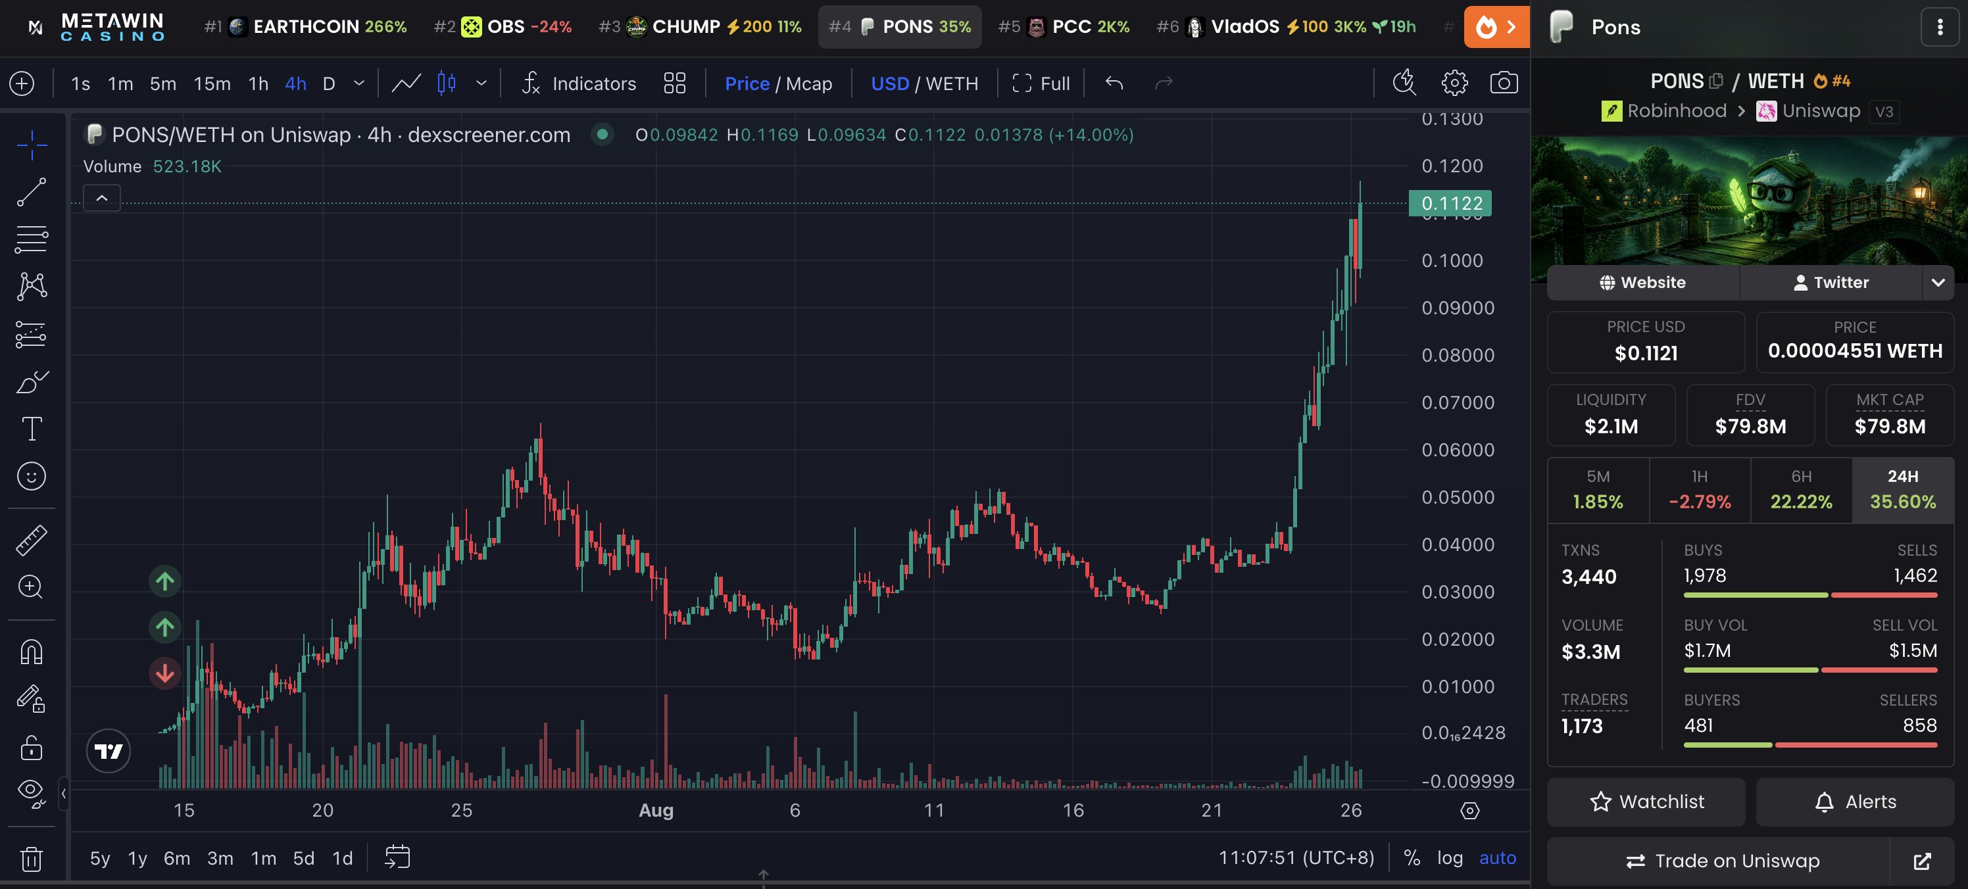This screenshot has height=889, width=1968.
Task: Add a pair with the plus circle icon
Action: [x=22, y=82]
